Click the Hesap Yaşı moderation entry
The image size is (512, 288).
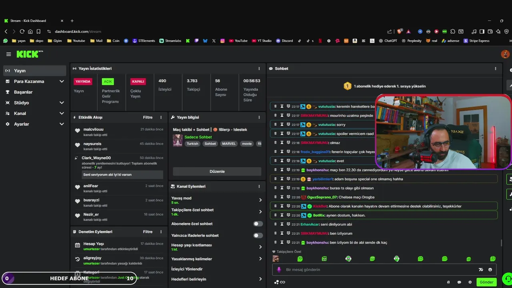coord(119,246)
